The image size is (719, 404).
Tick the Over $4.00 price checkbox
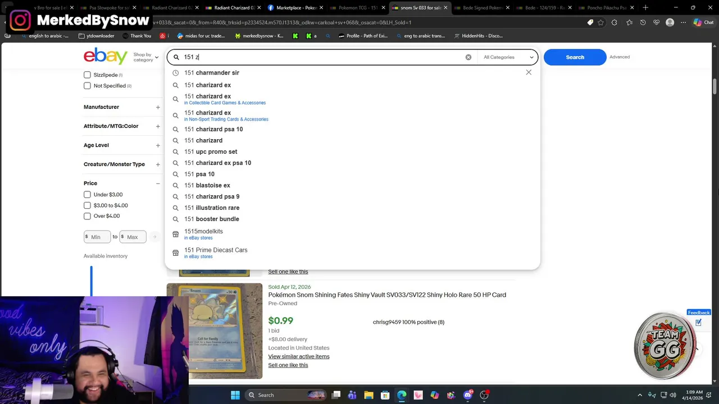[x=87, y=216]
